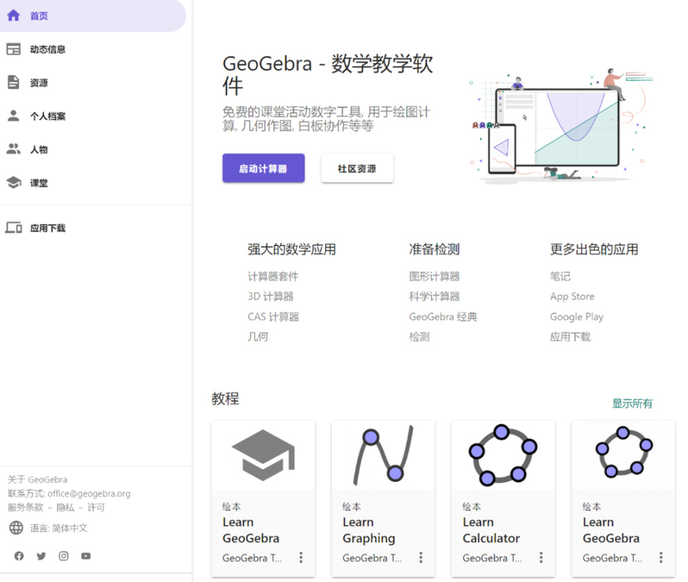Open the last Learn GeoGebra pentagon thumbnail
This screenshot has height=582, width=688.
(x=623, y=455)
